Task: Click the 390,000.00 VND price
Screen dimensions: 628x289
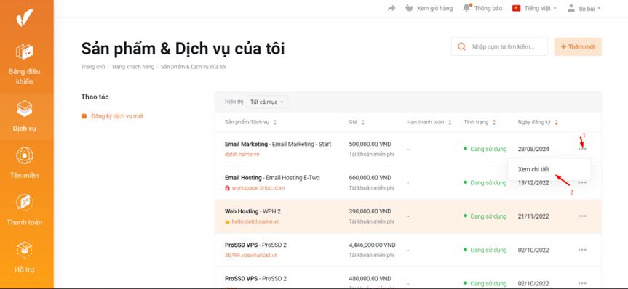Action: pos(370,211)
